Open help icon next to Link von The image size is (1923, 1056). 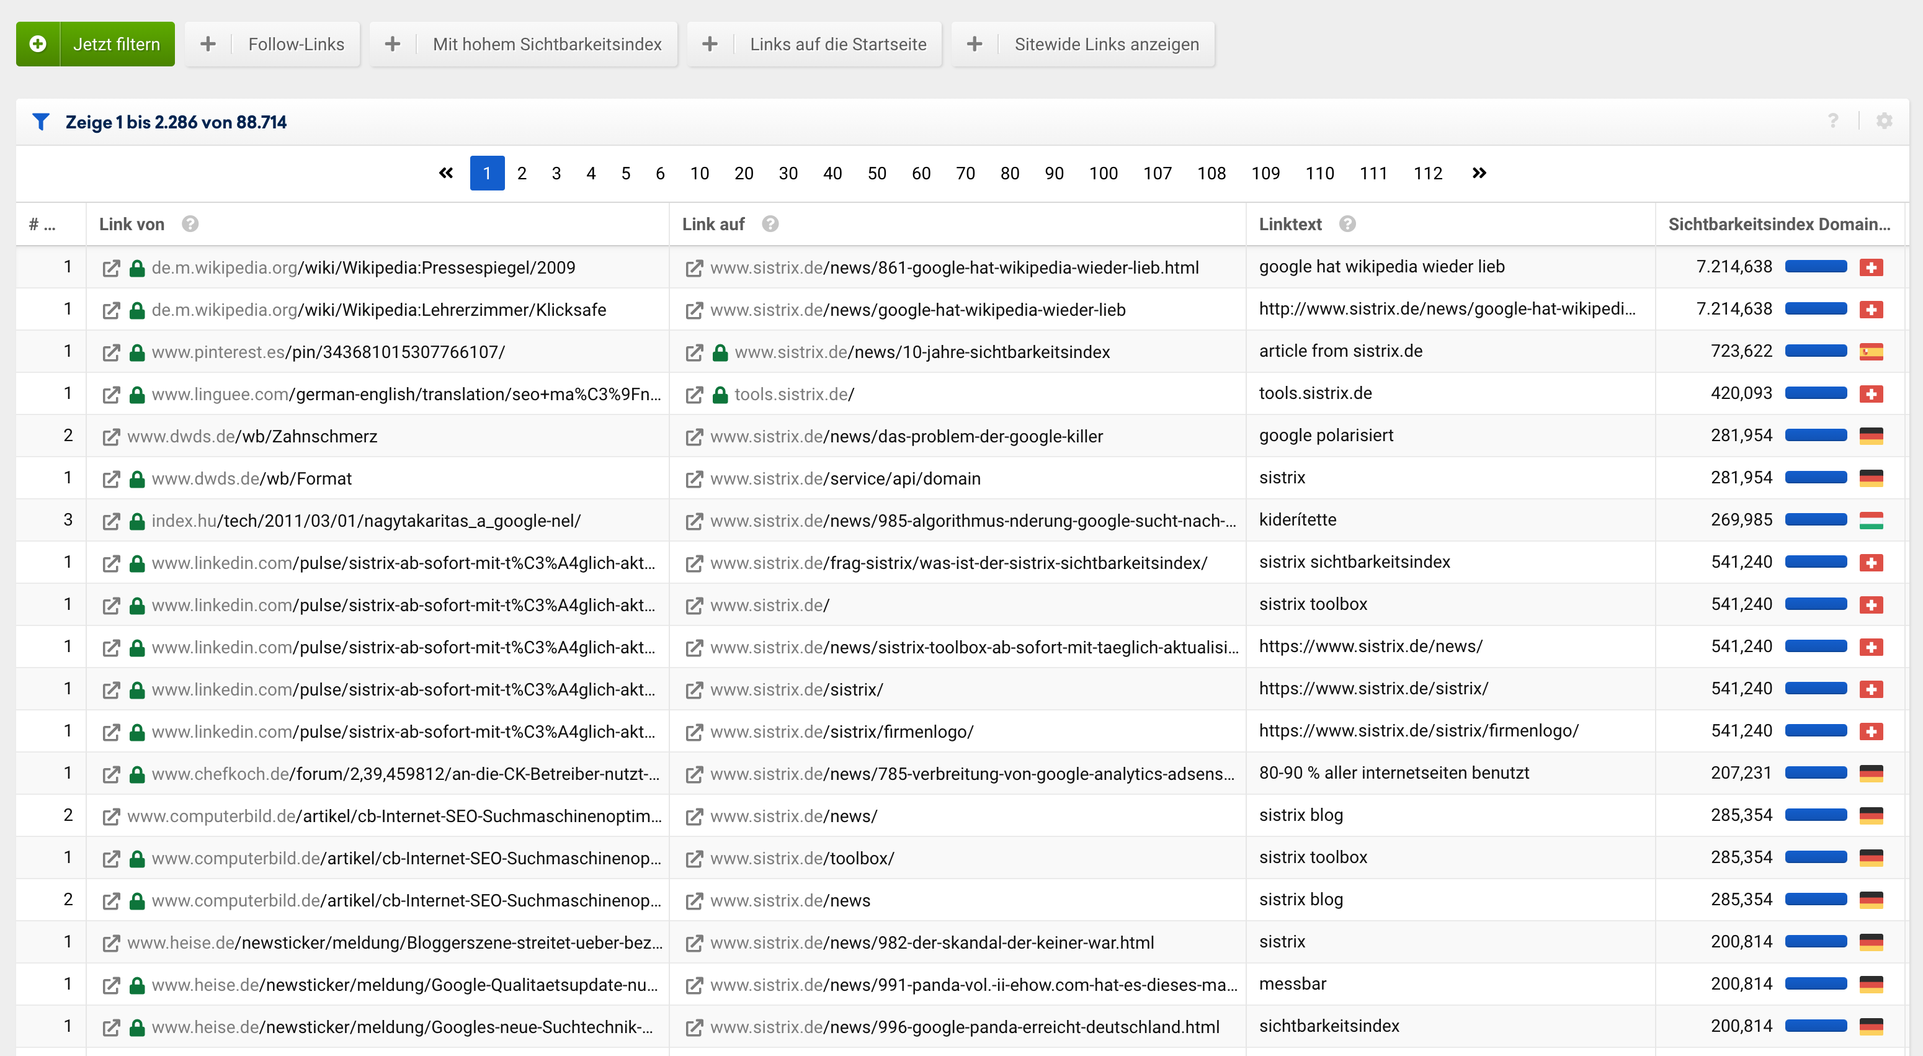[190, 224]
